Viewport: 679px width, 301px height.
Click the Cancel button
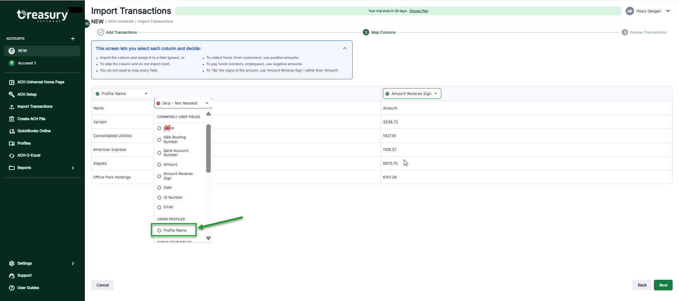103,285
